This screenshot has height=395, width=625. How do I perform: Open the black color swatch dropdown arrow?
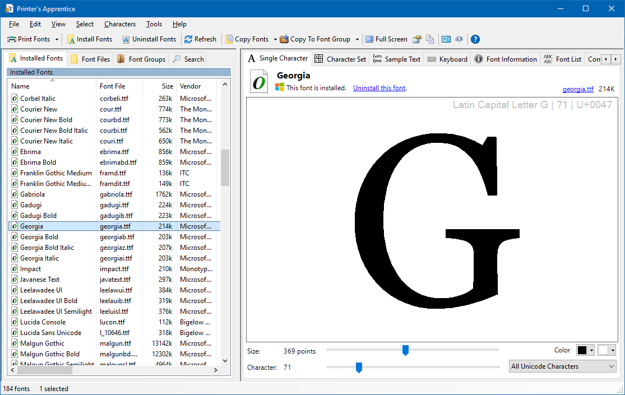click(x=591, y=350)
